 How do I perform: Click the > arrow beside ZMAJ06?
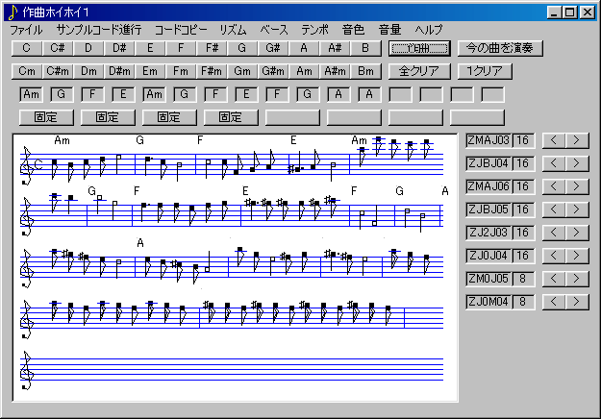click(577, 186)
